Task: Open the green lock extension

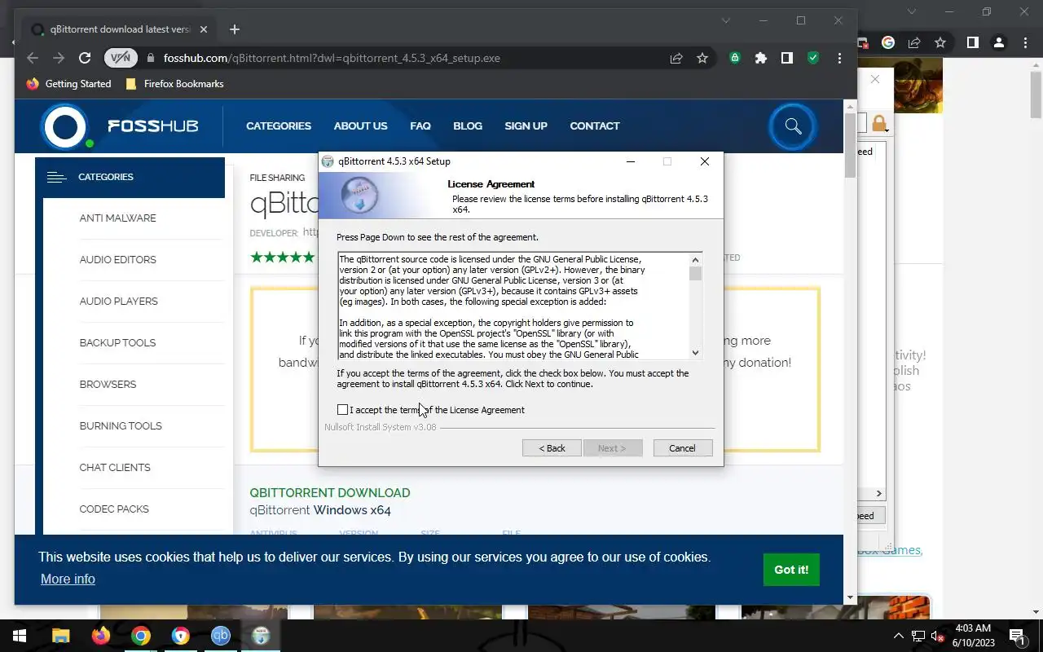Action: click(x=735, y=58)
